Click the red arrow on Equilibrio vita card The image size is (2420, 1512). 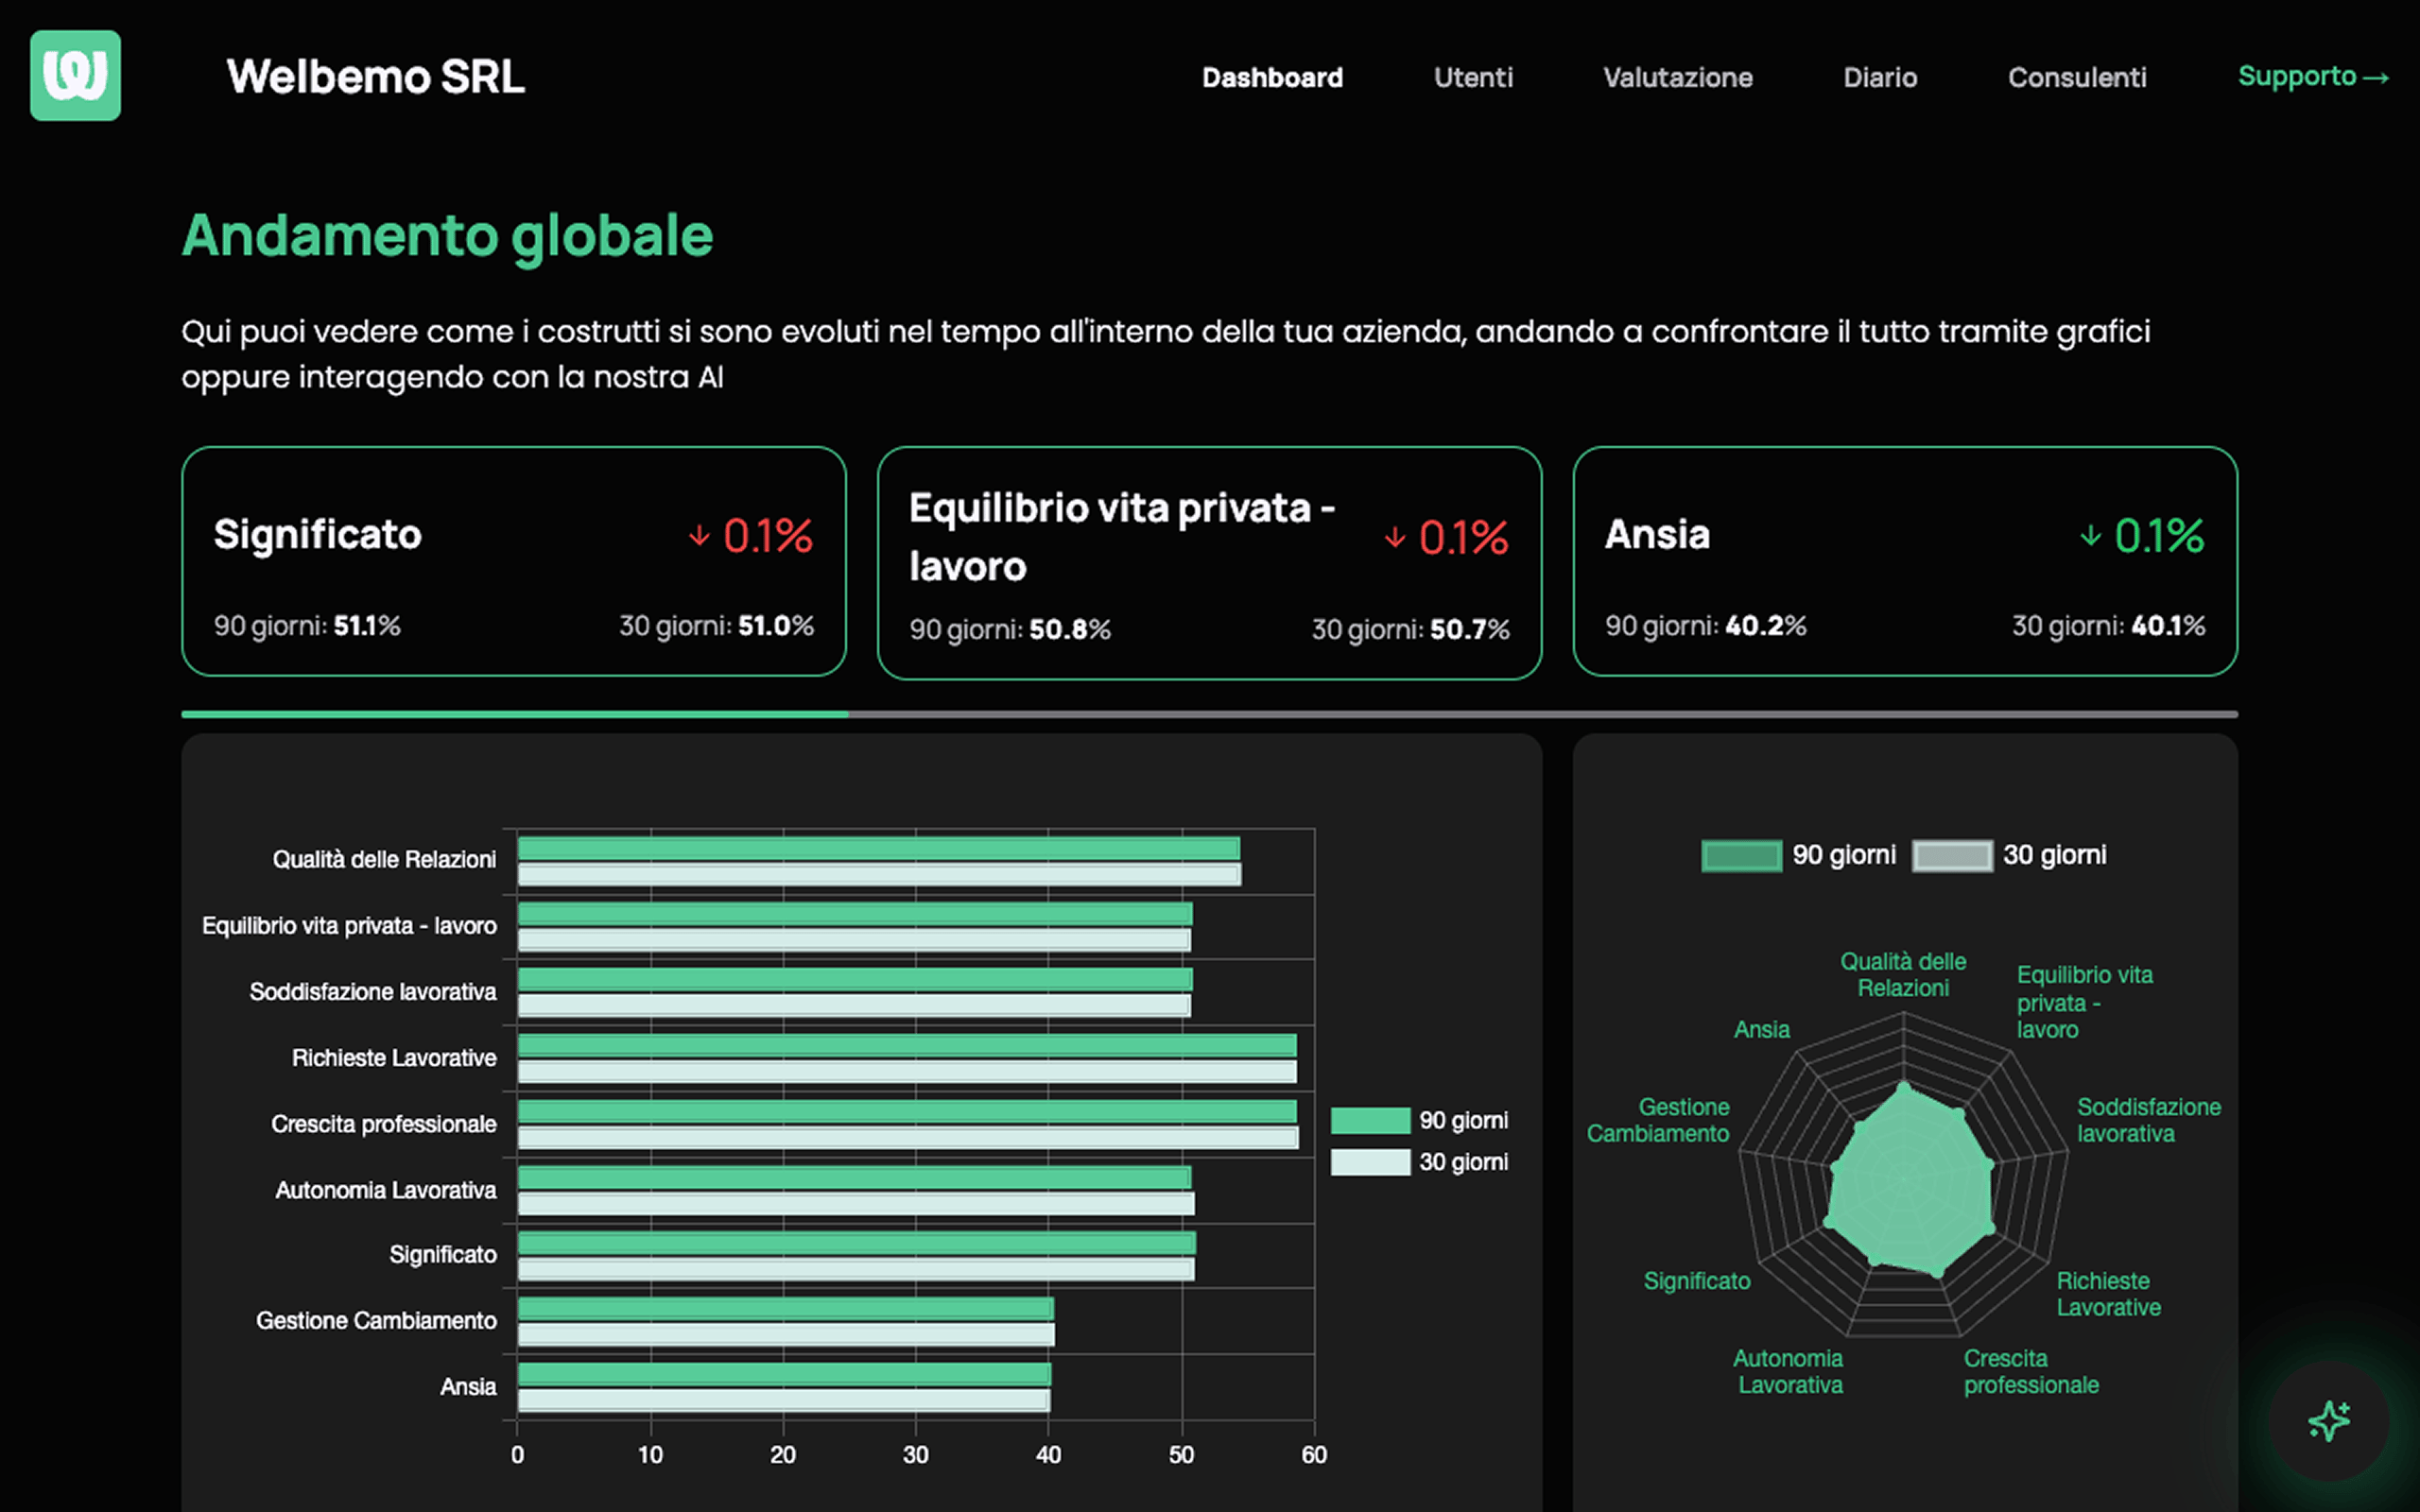(x=1394, y=538)
